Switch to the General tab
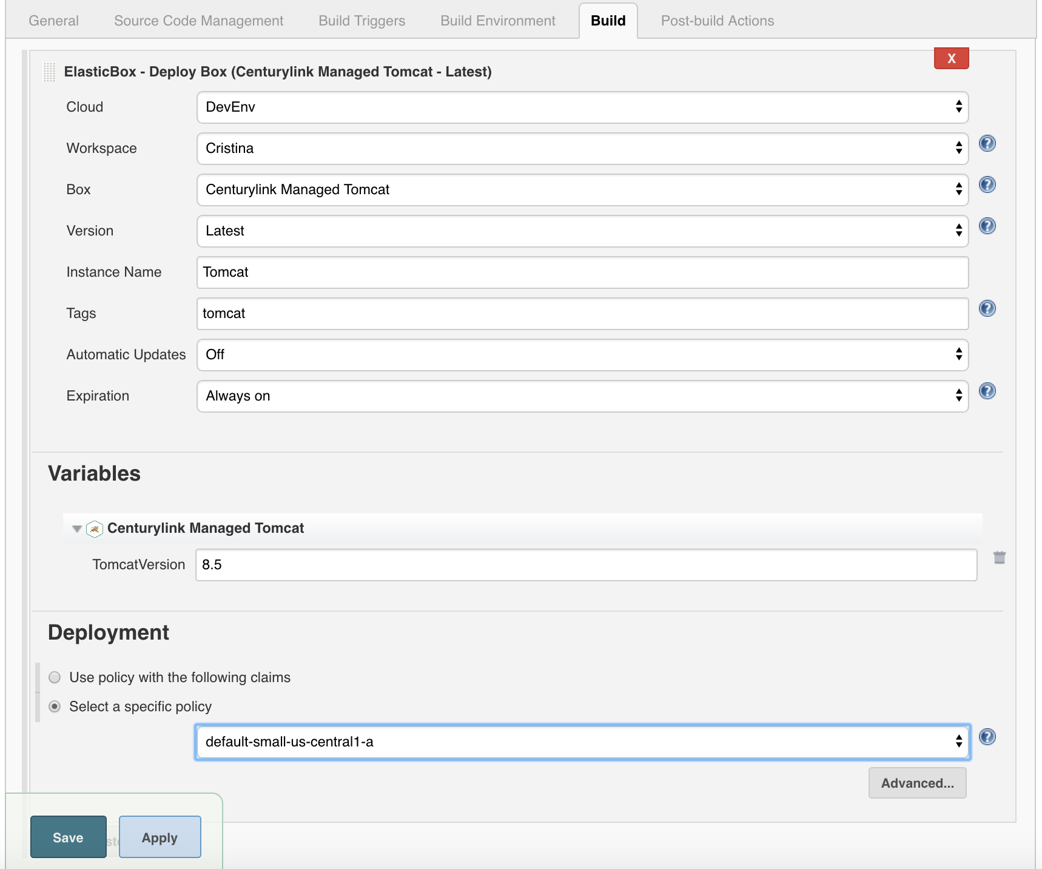Image resolution: width=1042 pixels, height=869 pixels. [53, 21]
